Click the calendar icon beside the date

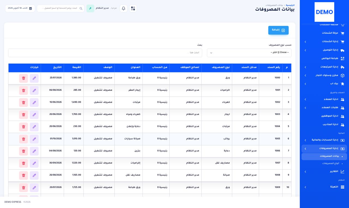31,8
